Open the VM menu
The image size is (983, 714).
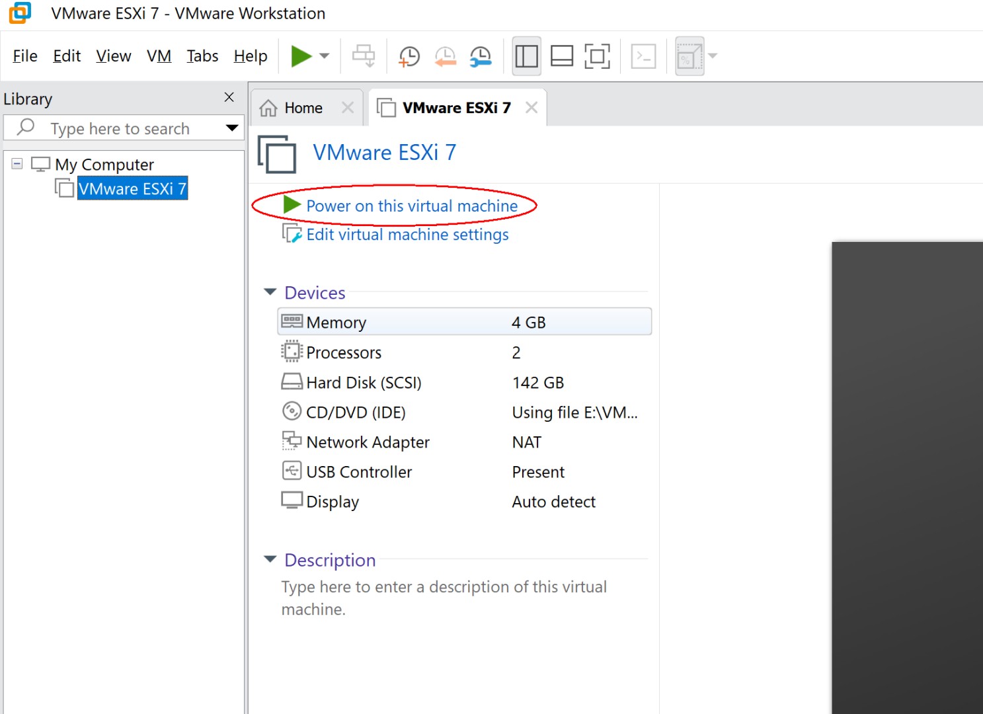(159, 56)
